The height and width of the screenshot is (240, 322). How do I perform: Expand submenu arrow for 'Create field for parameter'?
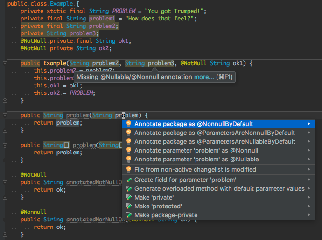click(308, 180)
